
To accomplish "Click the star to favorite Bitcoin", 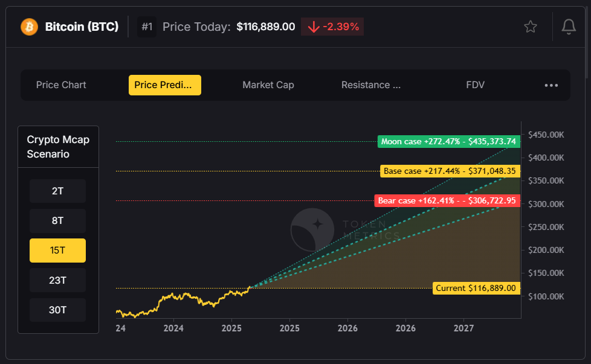I will tap(530, 27).
